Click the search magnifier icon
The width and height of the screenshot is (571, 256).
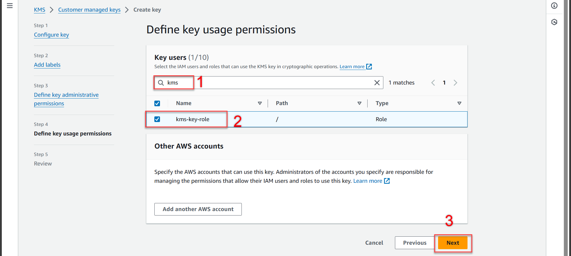point(161,83)
